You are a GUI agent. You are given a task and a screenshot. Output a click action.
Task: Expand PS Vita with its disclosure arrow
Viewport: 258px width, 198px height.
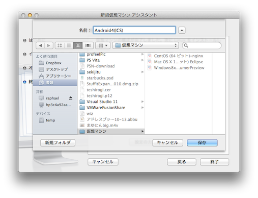click(x=142, y=60)
